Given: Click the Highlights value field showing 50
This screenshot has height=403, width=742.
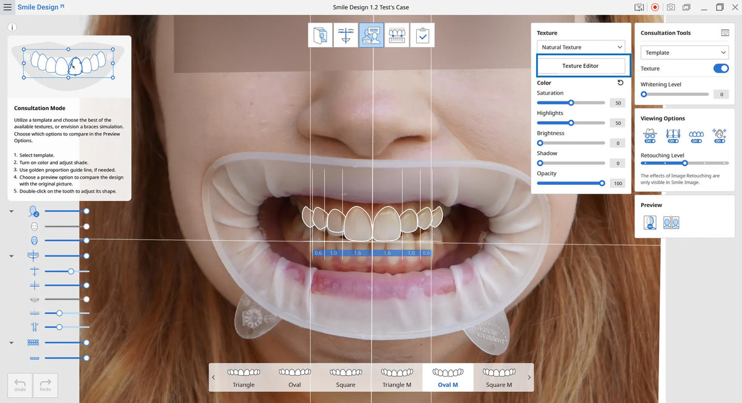Looking at the screenshot, I should [x=618, y=123].
